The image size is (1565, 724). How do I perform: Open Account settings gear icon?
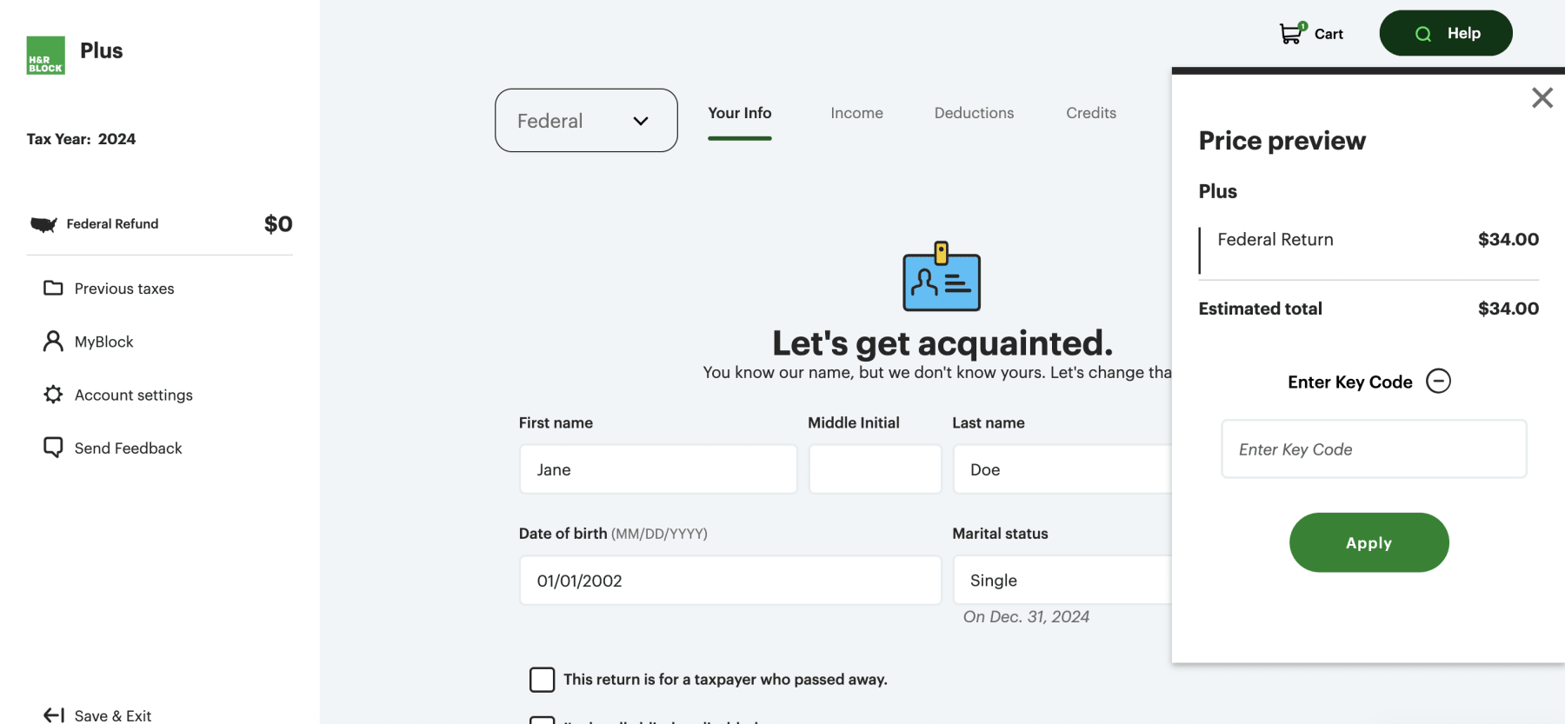(53, 395)
